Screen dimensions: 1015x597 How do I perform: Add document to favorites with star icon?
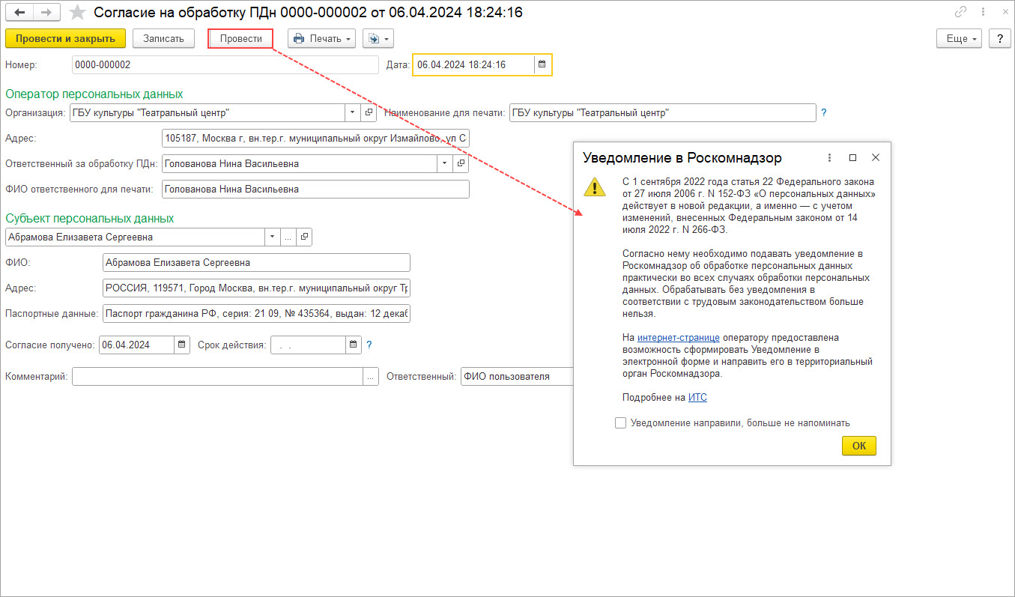77,13
